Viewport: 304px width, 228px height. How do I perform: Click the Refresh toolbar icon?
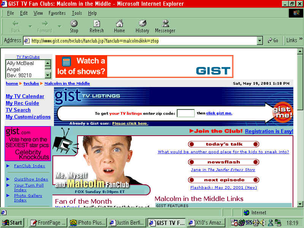pos(97,26)
